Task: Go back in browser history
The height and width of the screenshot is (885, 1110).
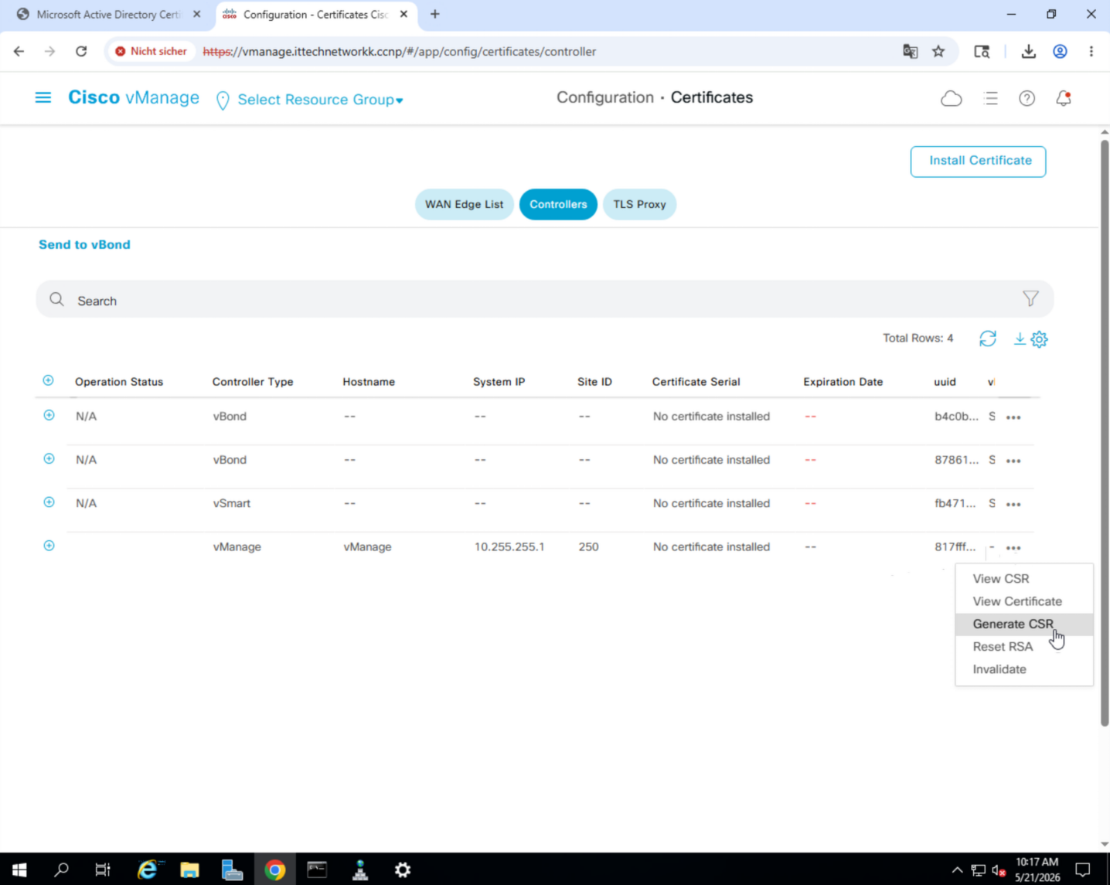Action: (19, 51)
